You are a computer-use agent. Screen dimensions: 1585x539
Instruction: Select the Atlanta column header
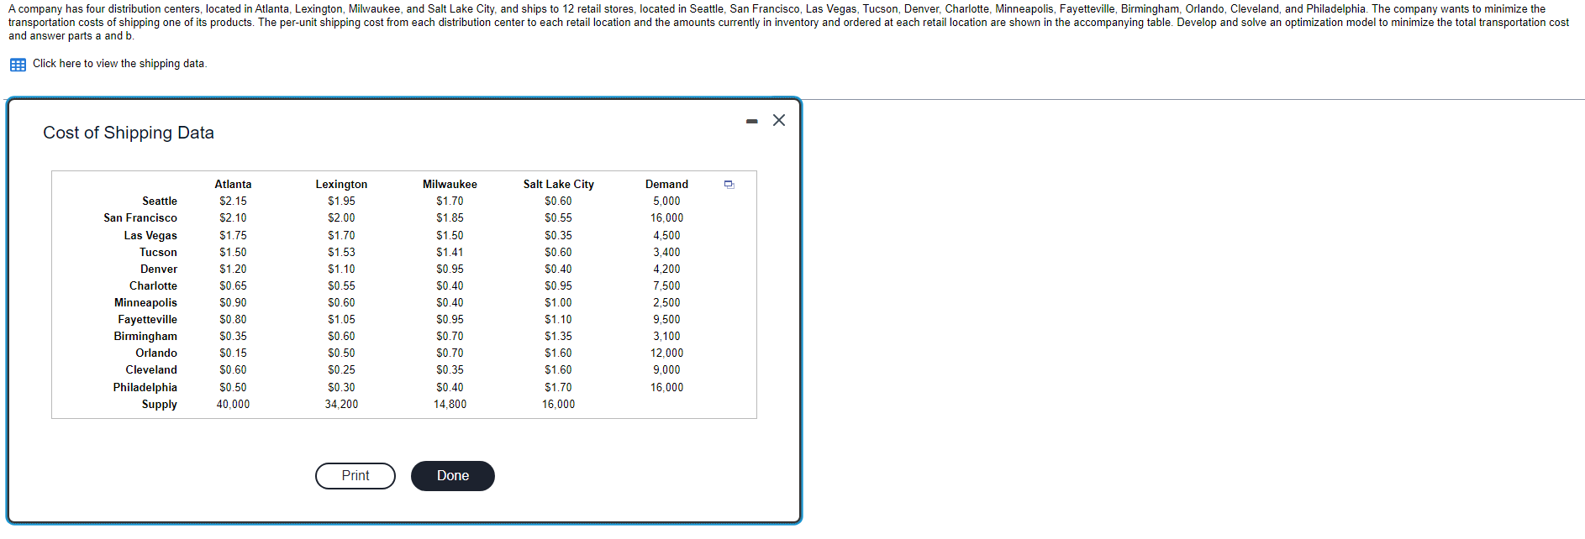click(x=233, y=185)
